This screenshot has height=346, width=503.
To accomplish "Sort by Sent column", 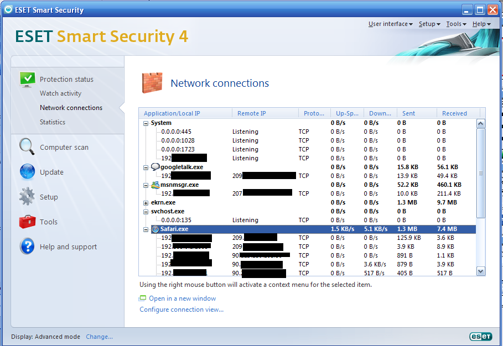I will [x=417, y=113].
